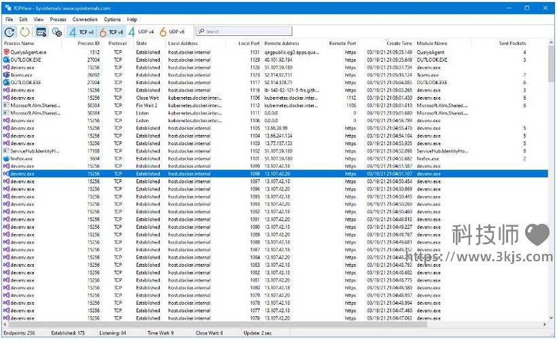The image size is (557, 340).
Task: Select the QualysAgent.exe shield icon
Action: point(6,52)
